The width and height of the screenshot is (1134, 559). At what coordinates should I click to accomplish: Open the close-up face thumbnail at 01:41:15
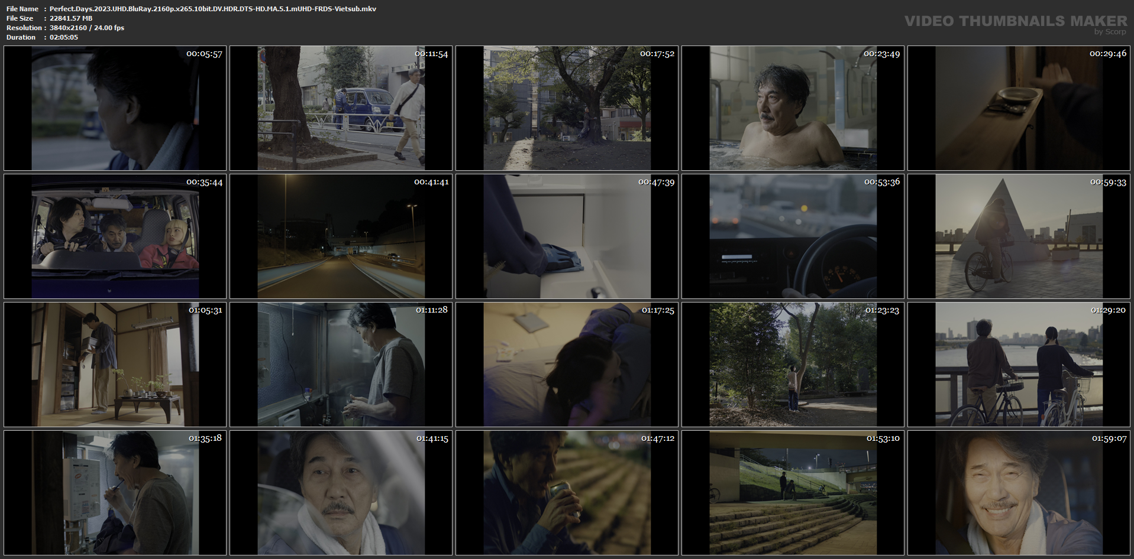click(x=341, y=493)
